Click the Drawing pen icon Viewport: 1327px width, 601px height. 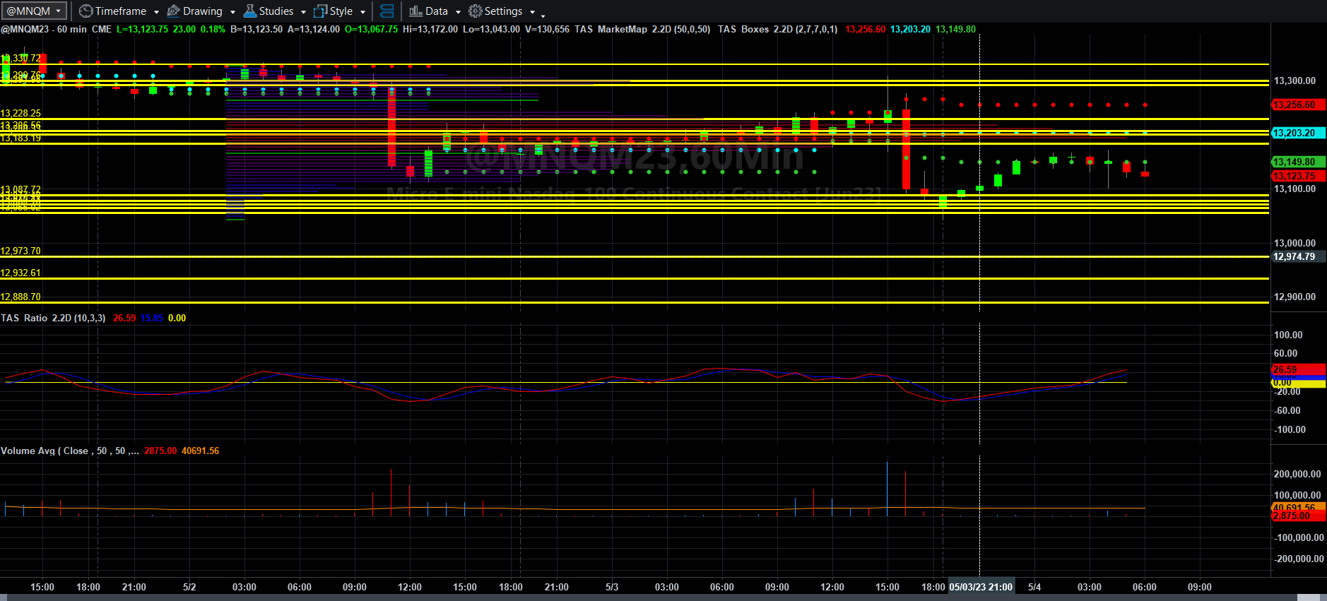point(173,11)
